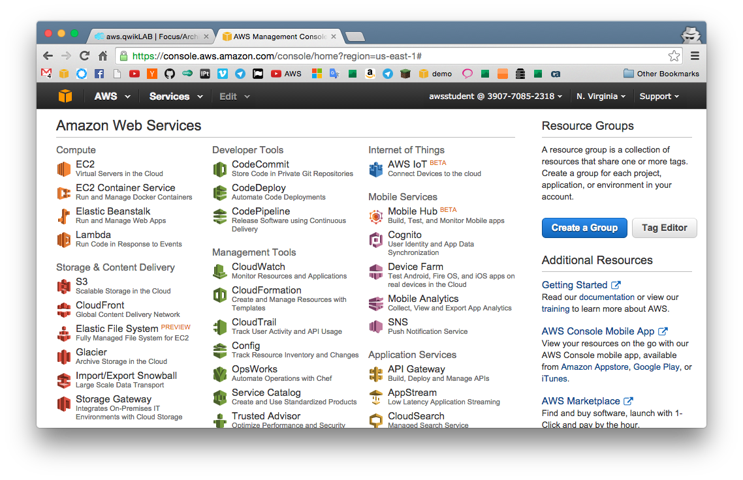Open the Device Farm icon
The height and width of the screenshot is (480, 743).
(x=376, y=272)
